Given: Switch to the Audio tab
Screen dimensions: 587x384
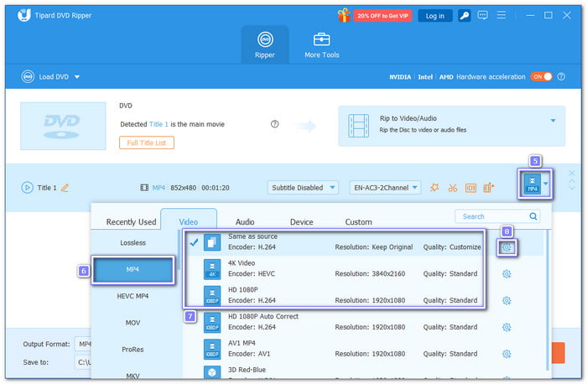Looking at the screenshot, I should (245, 222).
